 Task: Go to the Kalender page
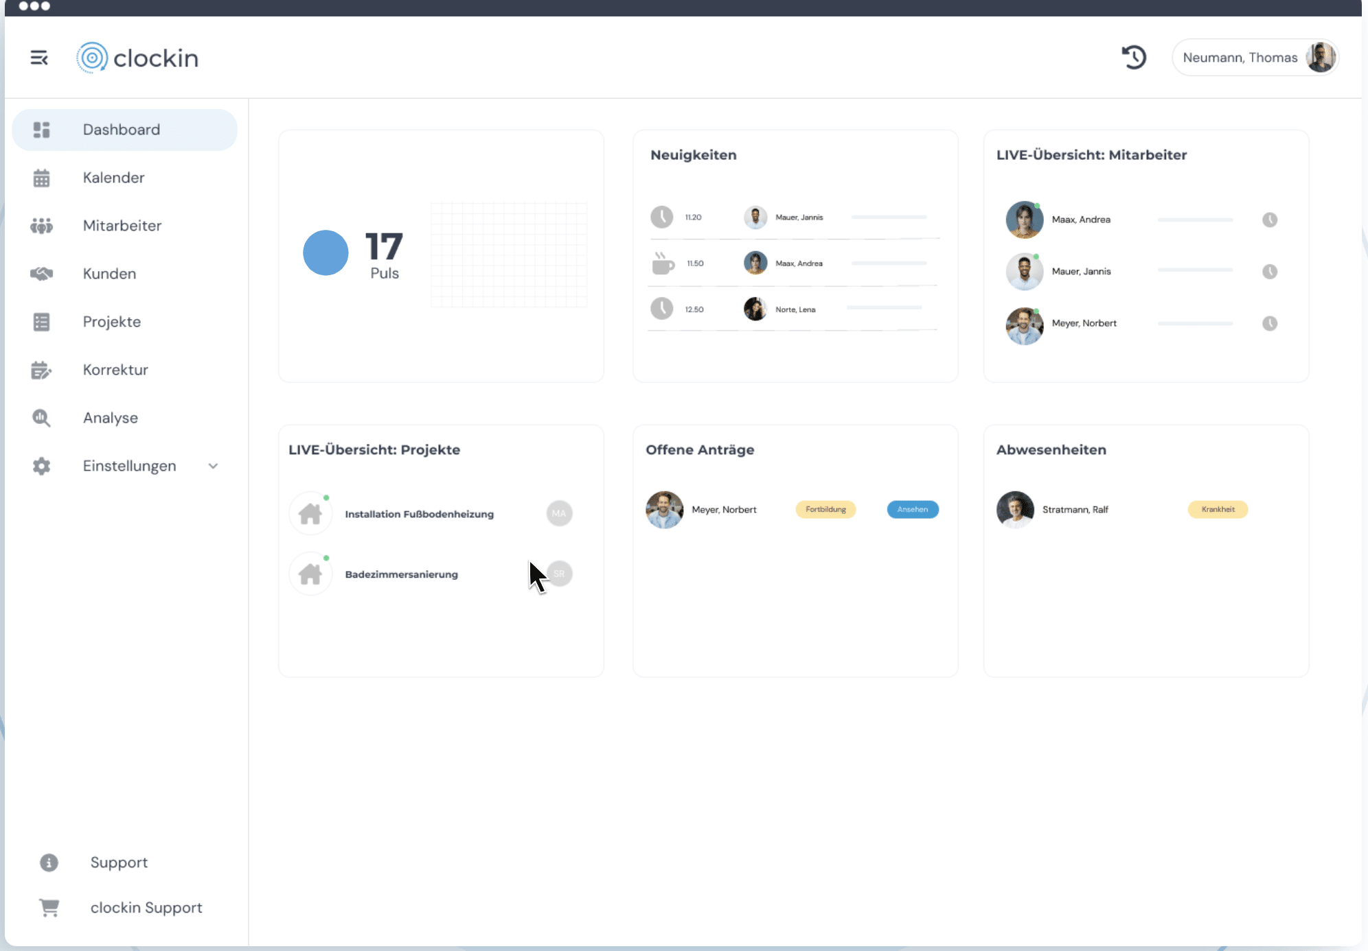113,178
